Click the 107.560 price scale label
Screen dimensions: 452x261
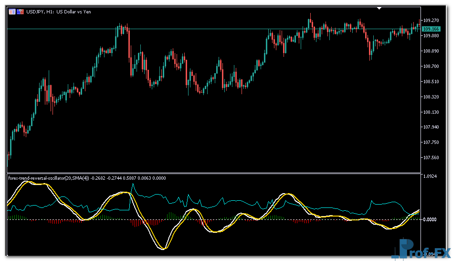431,158
